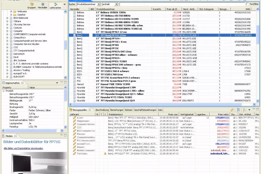
Task: Sort by the Verfügbarkeit column header
Action: pos(187,114)
